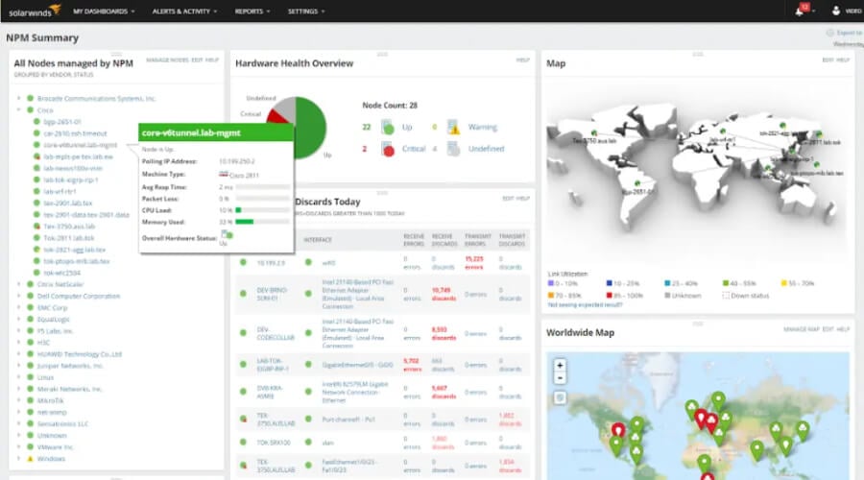Click the Windows warning triangle status icon
Image resolution: width=864 pixels, height=480 pixels.
31,458
